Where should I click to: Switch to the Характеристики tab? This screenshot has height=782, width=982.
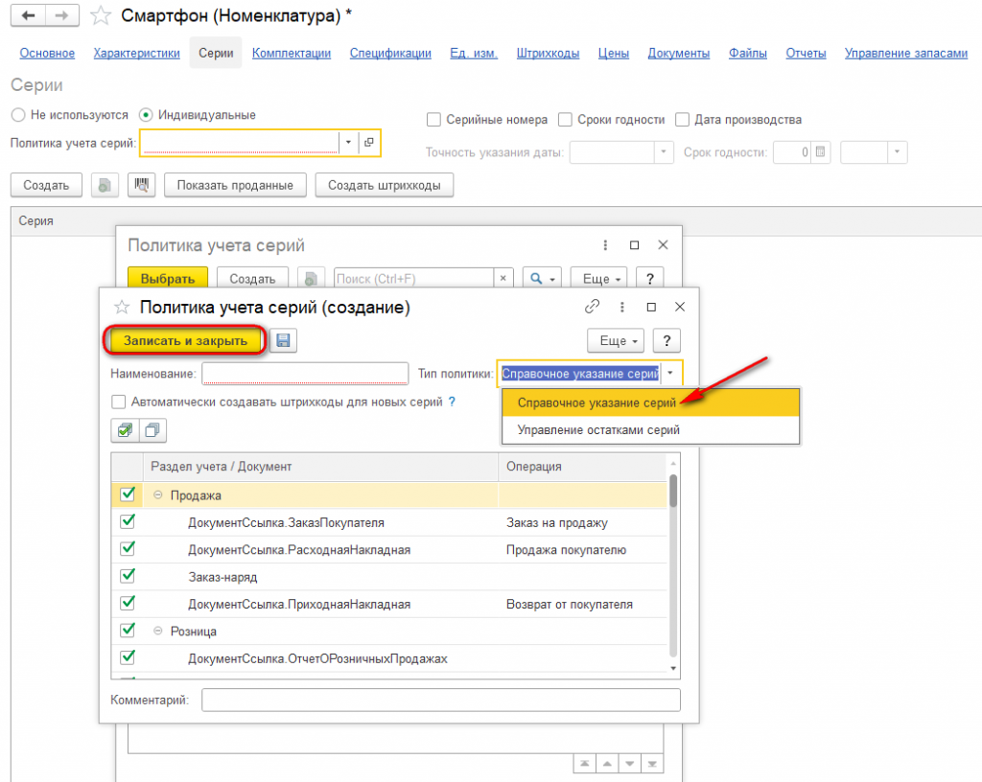click(x=136, y=53)
